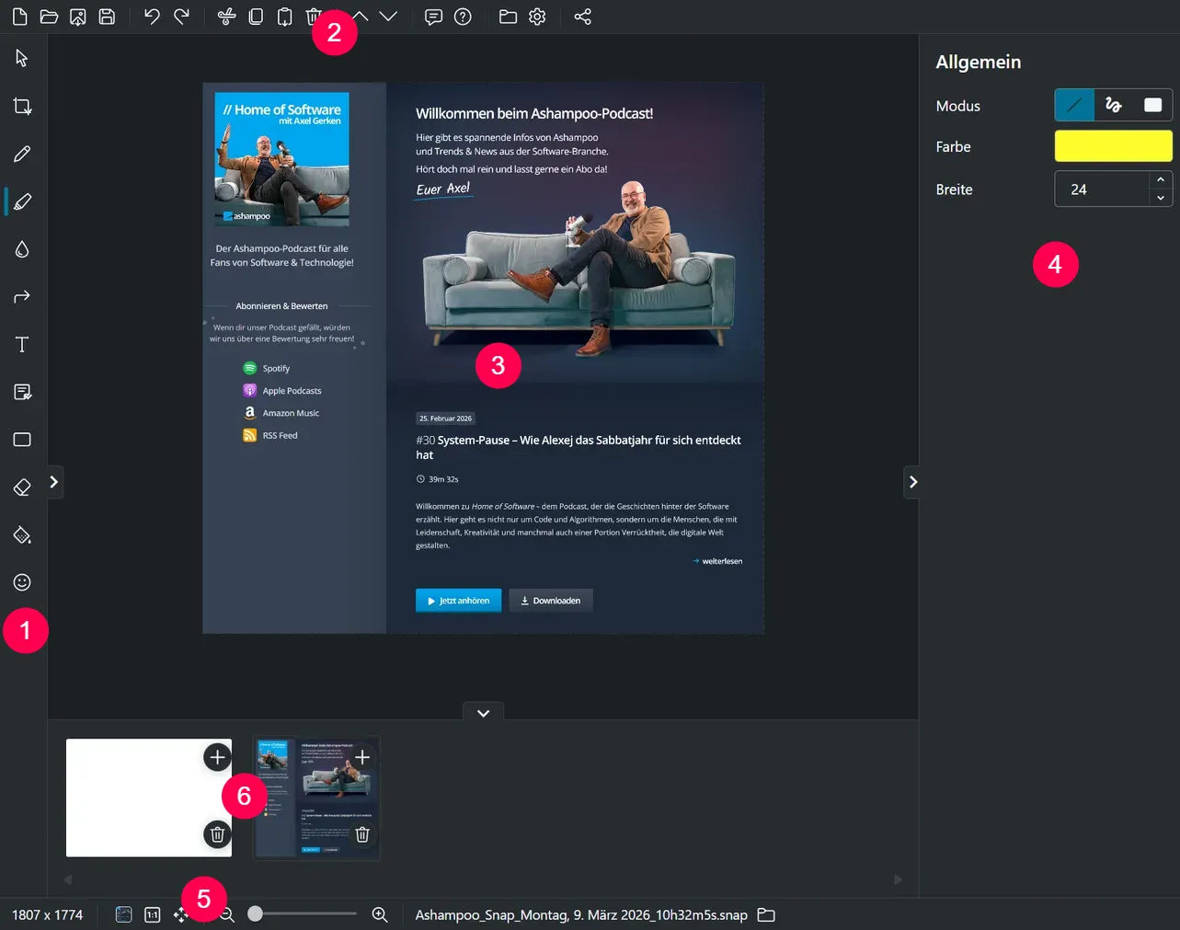The image size is (1180, 930).
Task: Open help via the question mark icon
Action: 463,17
